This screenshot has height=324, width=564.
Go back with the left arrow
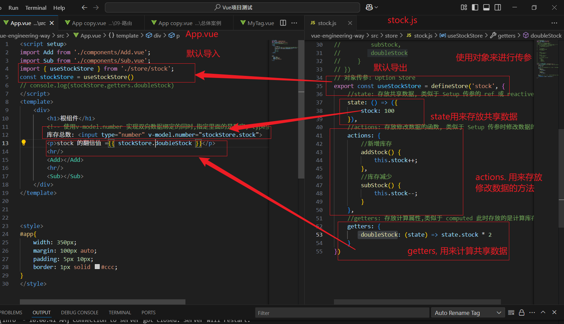click(84, 7)
